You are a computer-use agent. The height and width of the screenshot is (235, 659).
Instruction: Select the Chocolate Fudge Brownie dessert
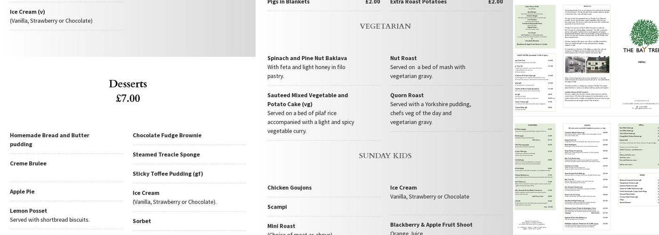[167, 135]
